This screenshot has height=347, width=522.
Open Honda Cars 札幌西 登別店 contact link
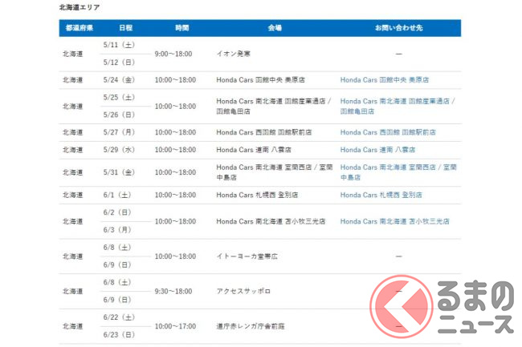pos(381,195)
